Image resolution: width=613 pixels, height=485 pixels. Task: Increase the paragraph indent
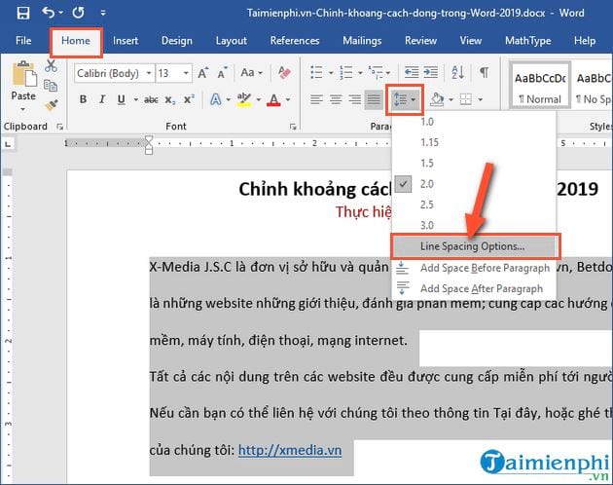(431, 72)
